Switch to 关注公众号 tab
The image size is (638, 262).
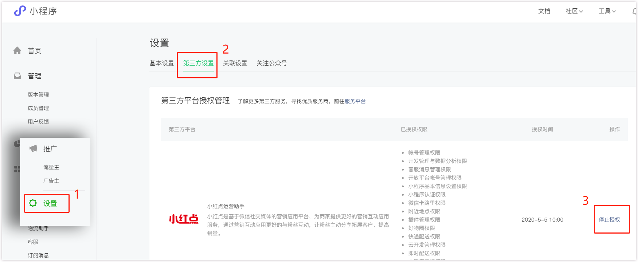tap(271, 63)
